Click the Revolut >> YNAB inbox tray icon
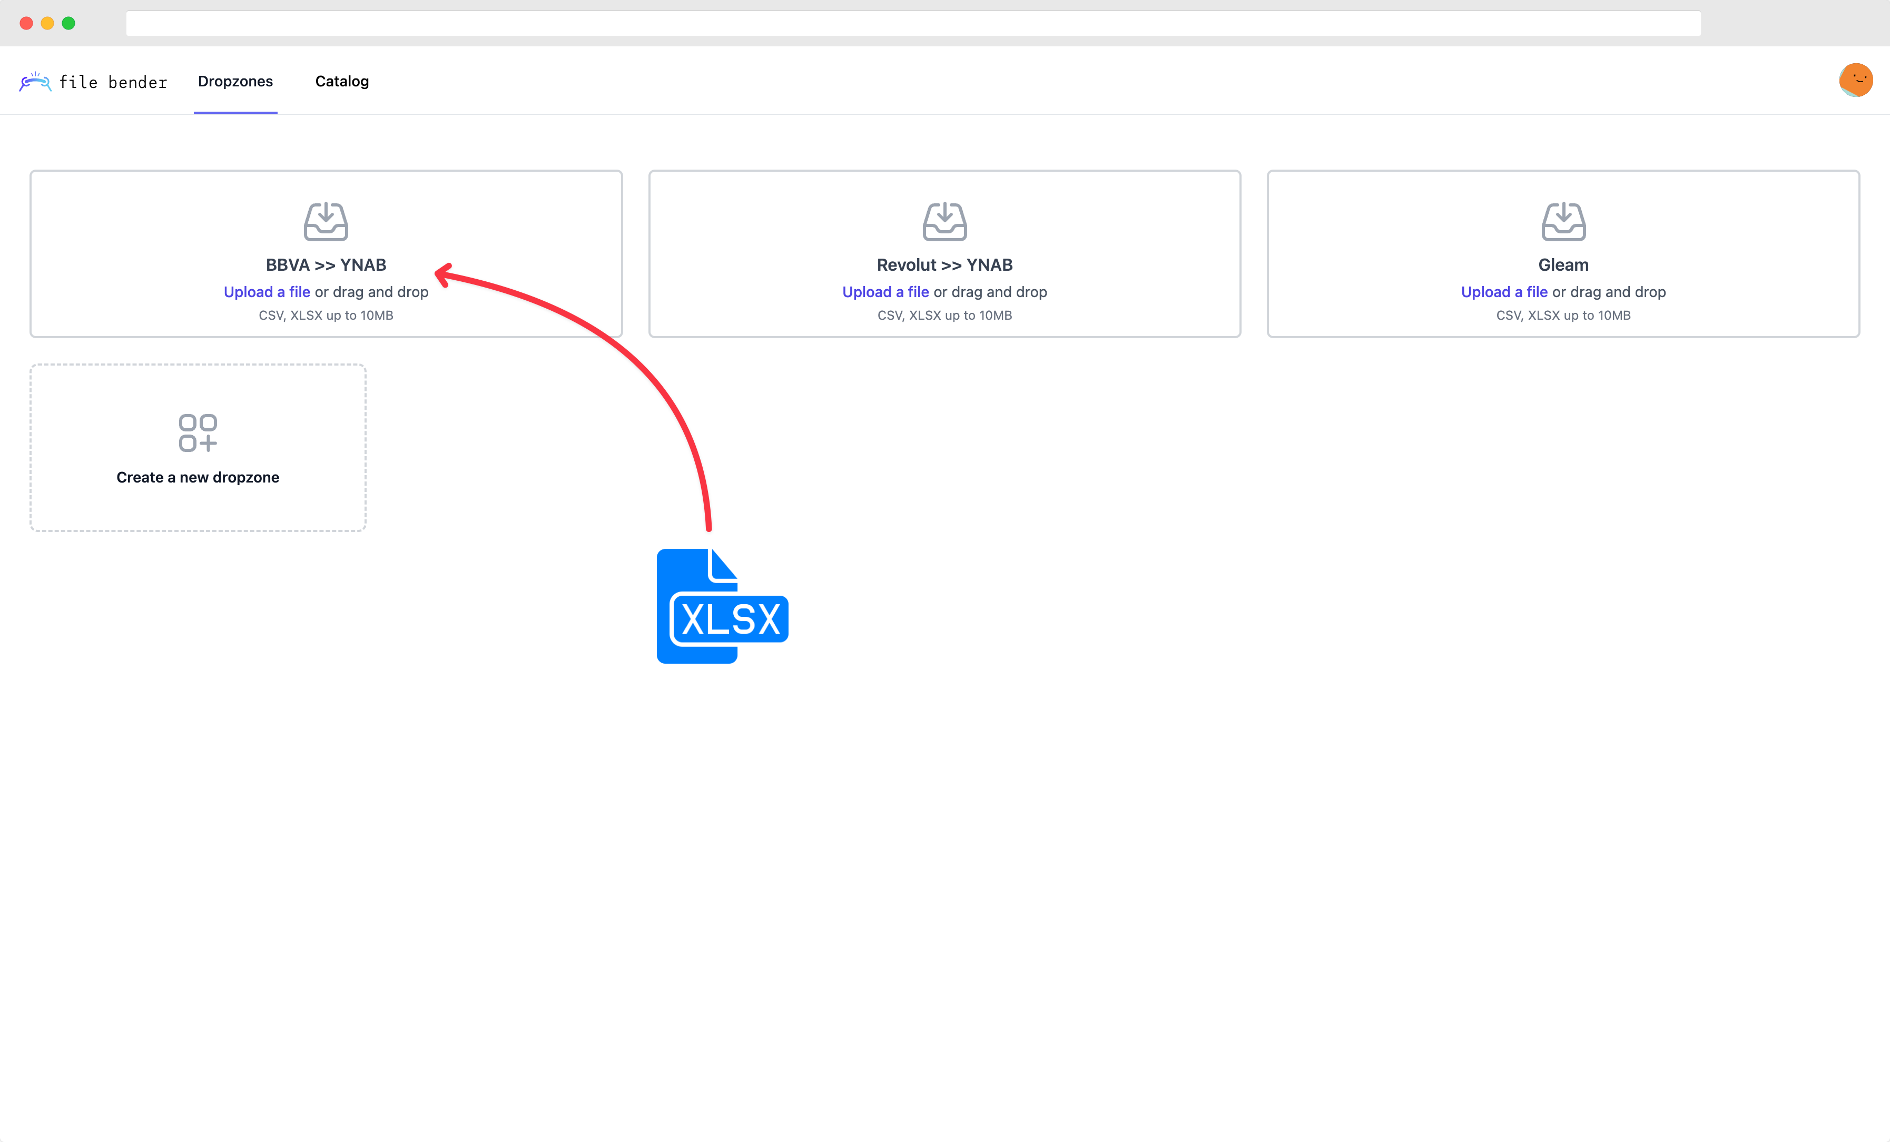Viewport: 1890px width, 1142px height. pos(944,222)
